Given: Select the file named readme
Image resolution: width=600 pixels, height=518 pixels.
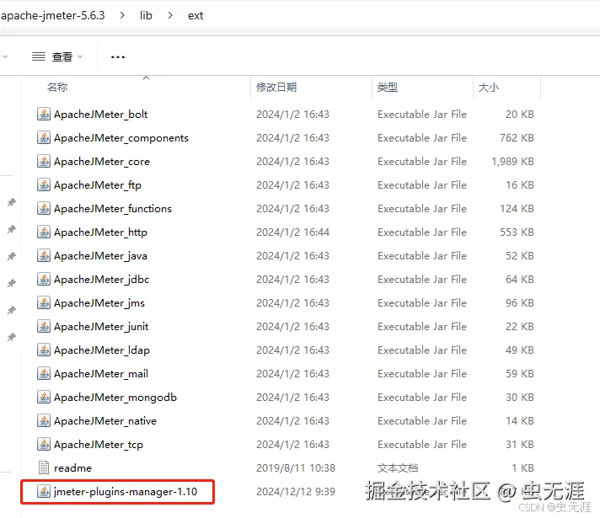Looking at the screenshot, I should 72,468.
